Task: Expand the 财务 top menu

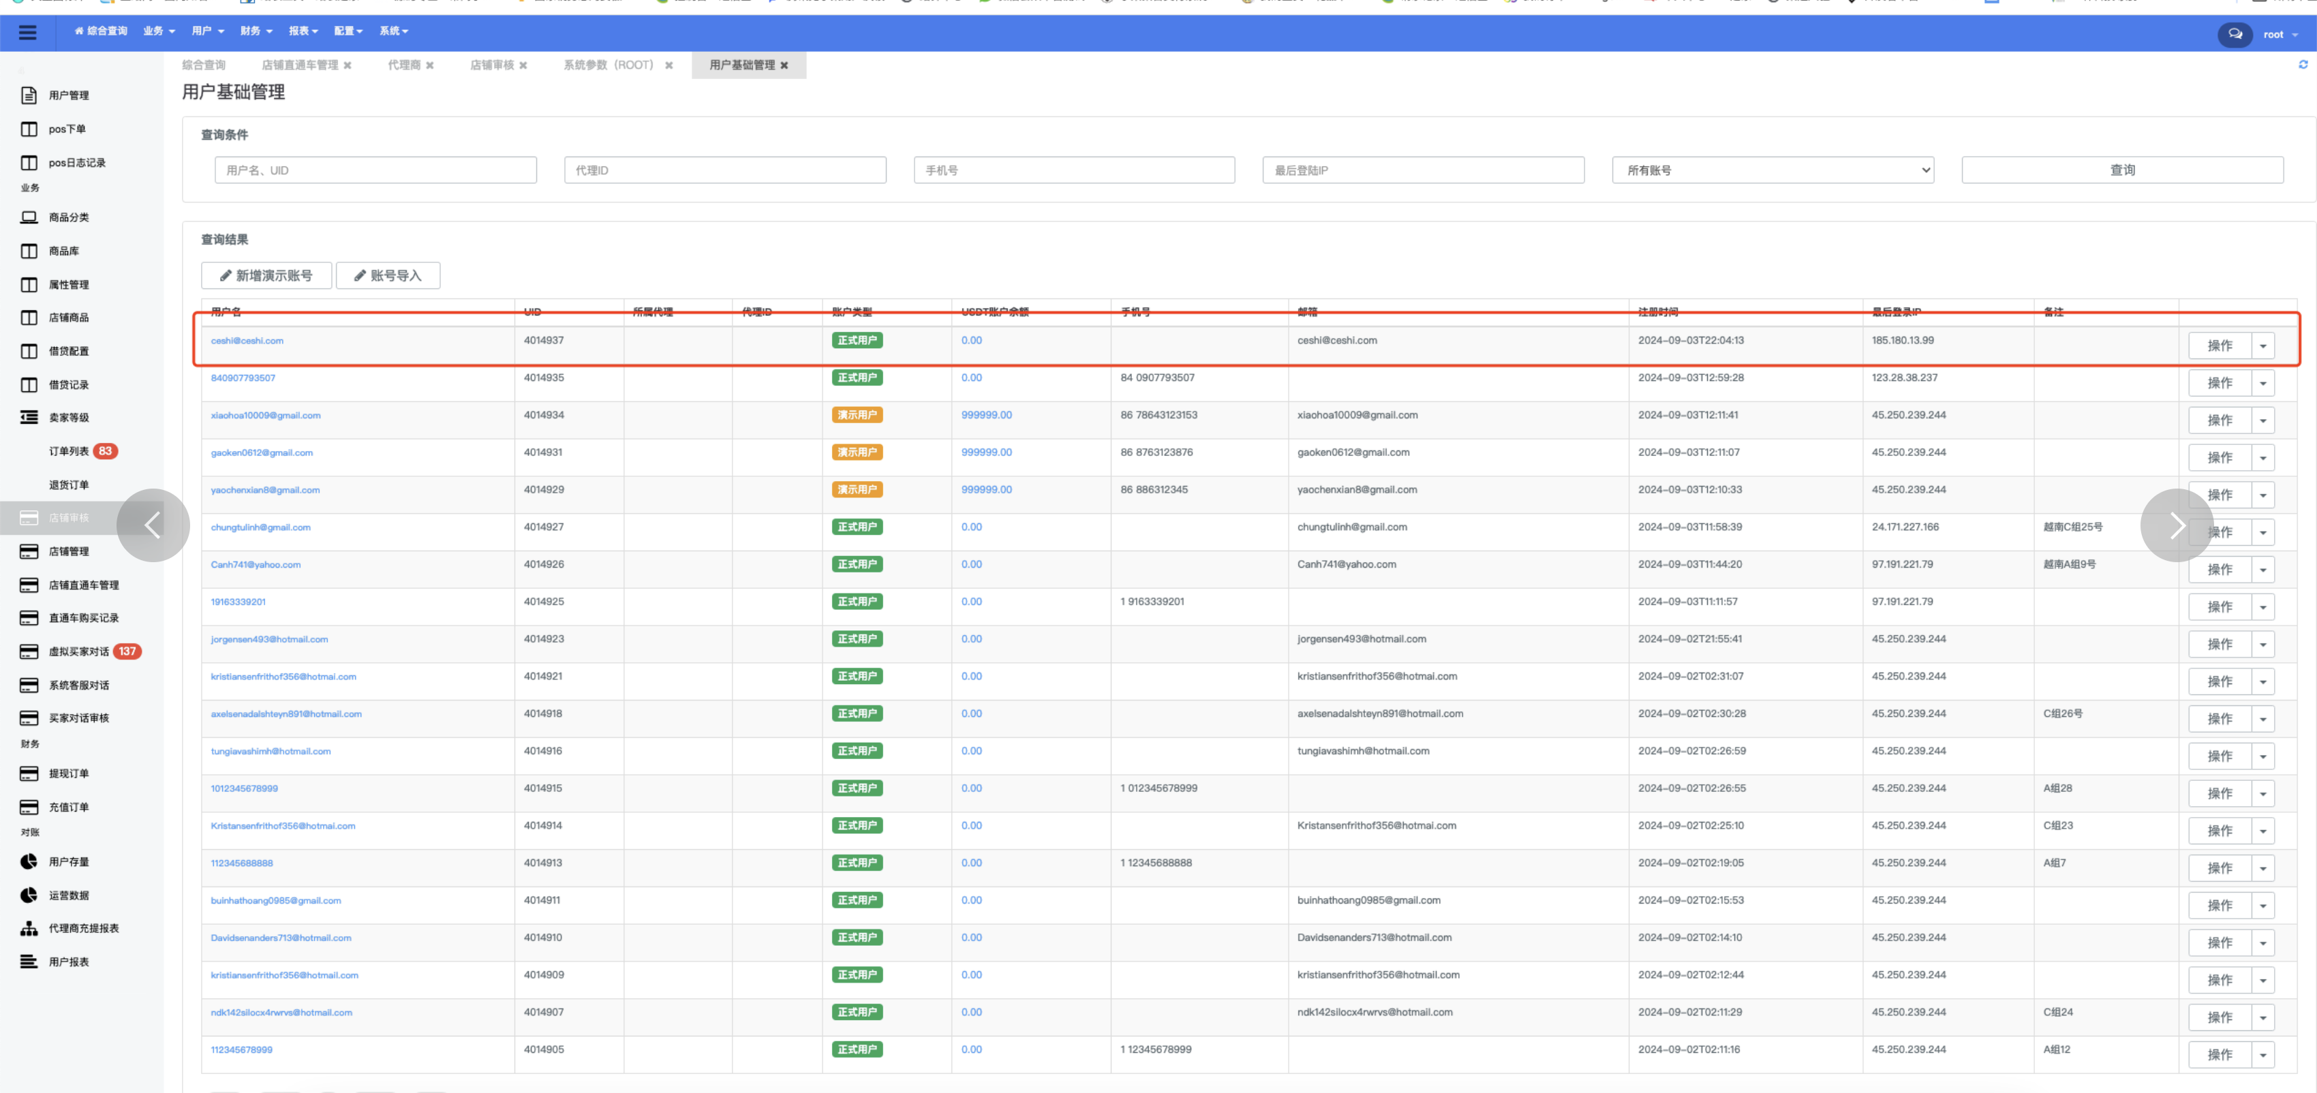Action: [256, 31]
